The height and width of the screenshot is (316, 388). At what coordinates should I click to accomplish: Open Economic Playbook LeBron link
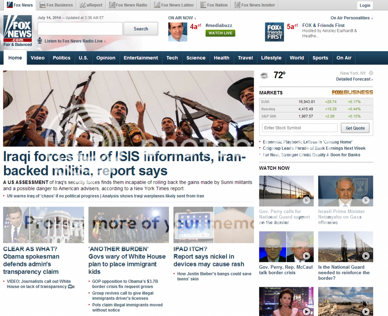308,142
